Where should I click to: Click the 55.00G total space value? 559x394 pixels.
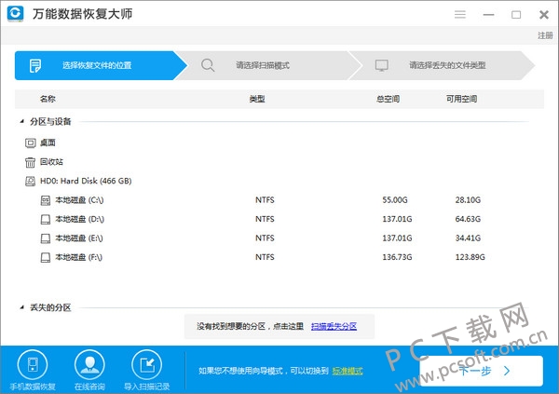(395, 200)
